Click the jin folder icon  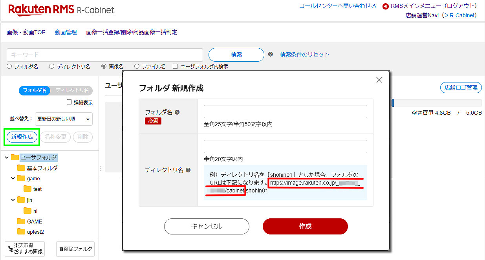21,200
